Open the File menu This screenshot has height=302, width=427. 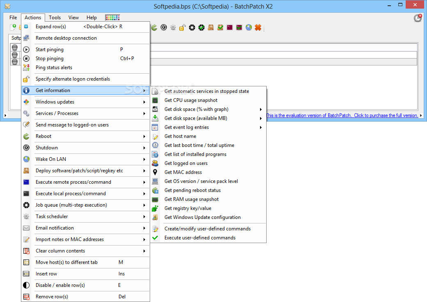point(13,17)
